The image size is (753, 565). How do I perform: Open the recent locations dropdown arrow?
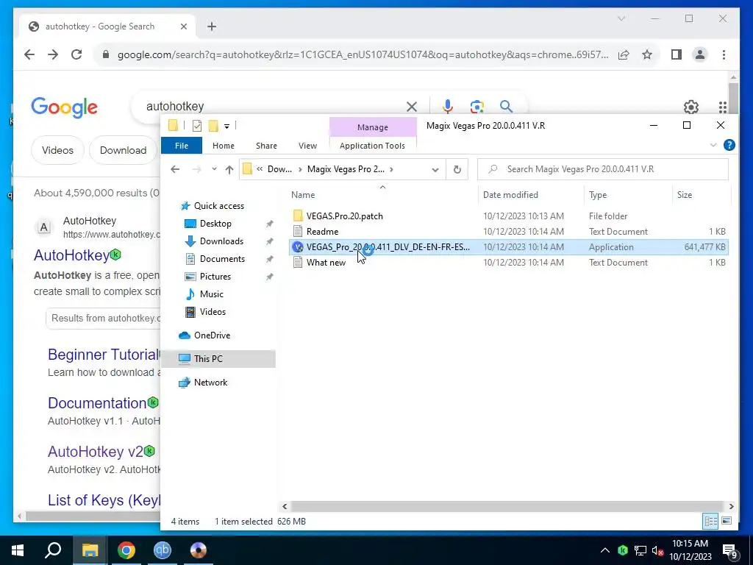pyautogui.click(x=214, y=169)
